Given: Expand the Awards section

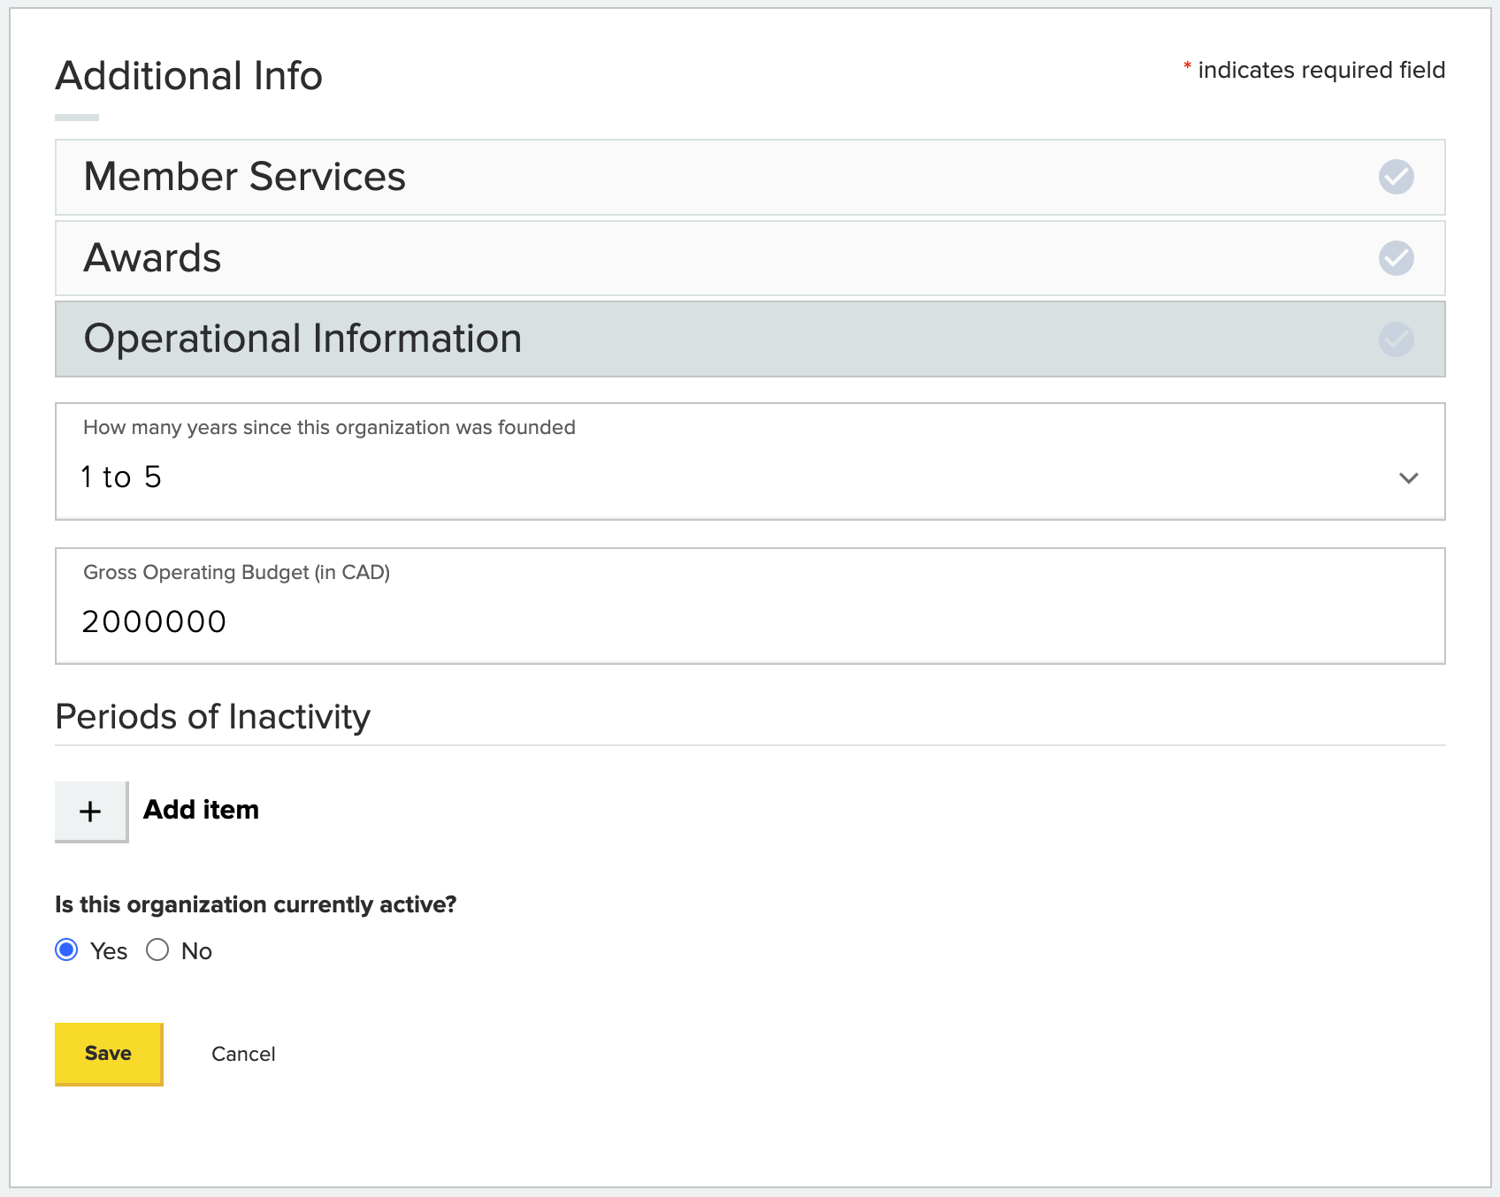Looking at the screenshot, I should click(x=750, y=258).
